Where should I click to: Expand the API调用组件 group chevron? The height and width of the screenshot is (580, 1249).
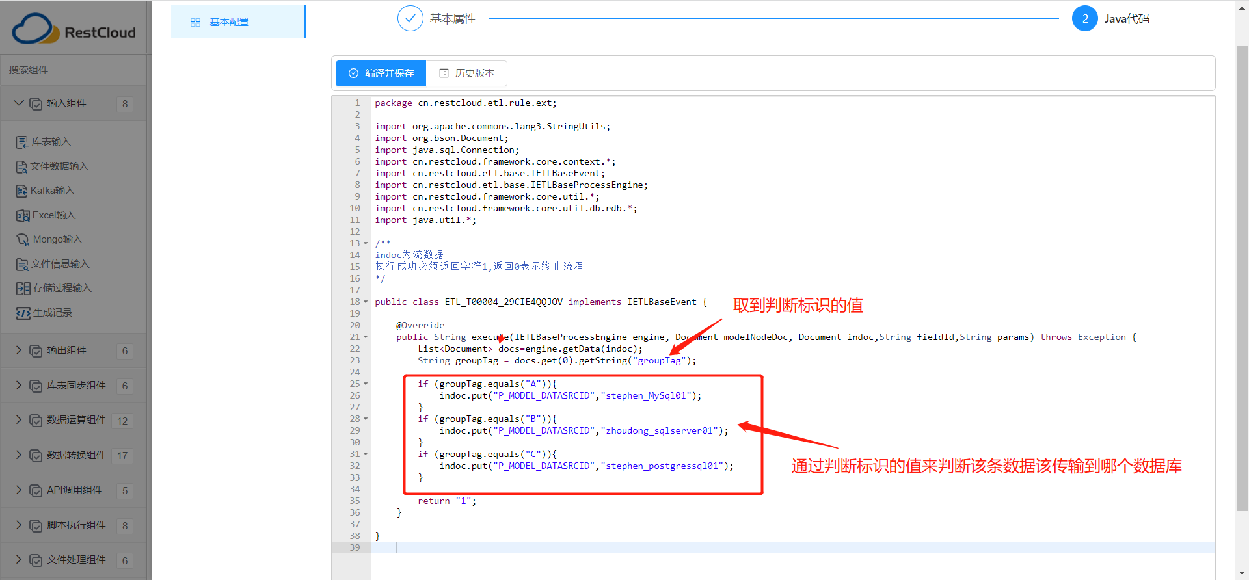(x=19, y=490)
